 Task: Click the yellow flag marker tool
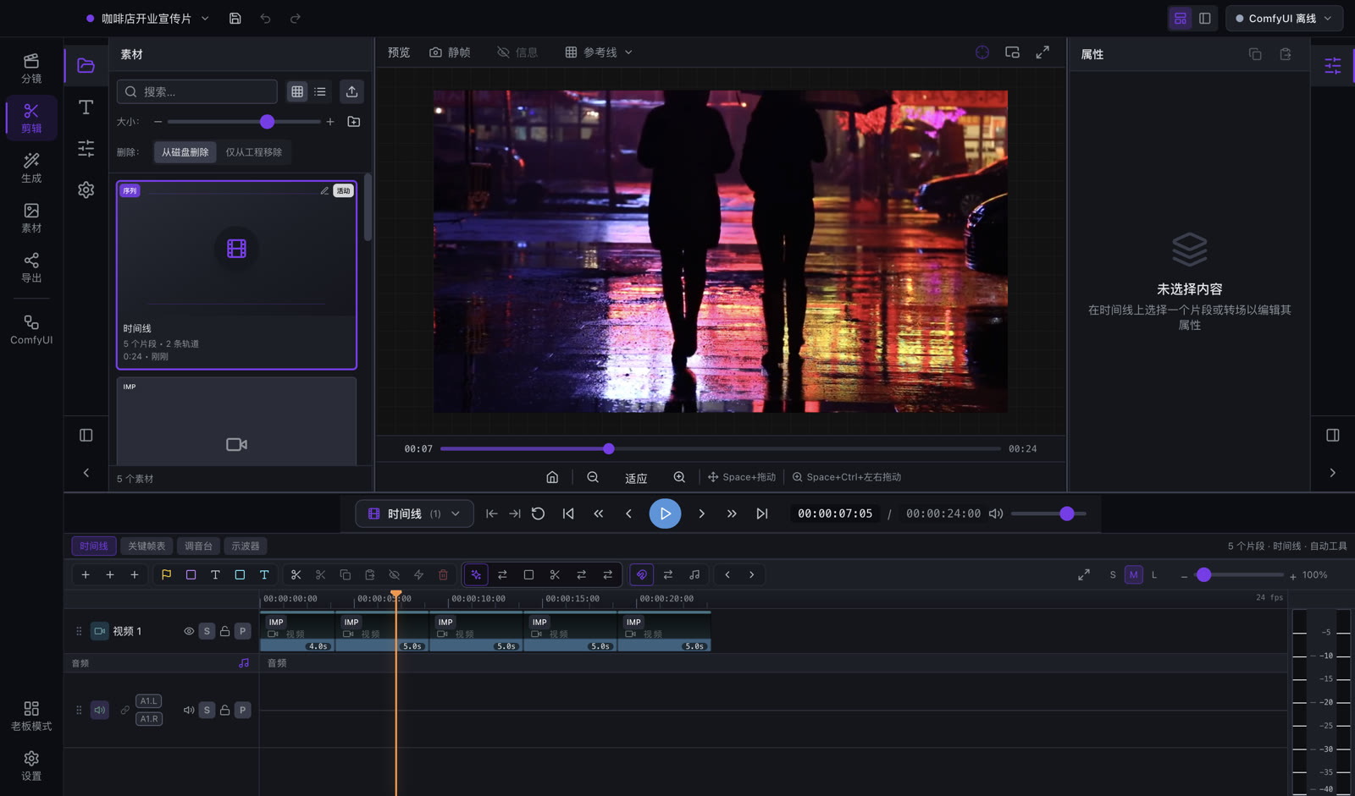pos(166,574)
